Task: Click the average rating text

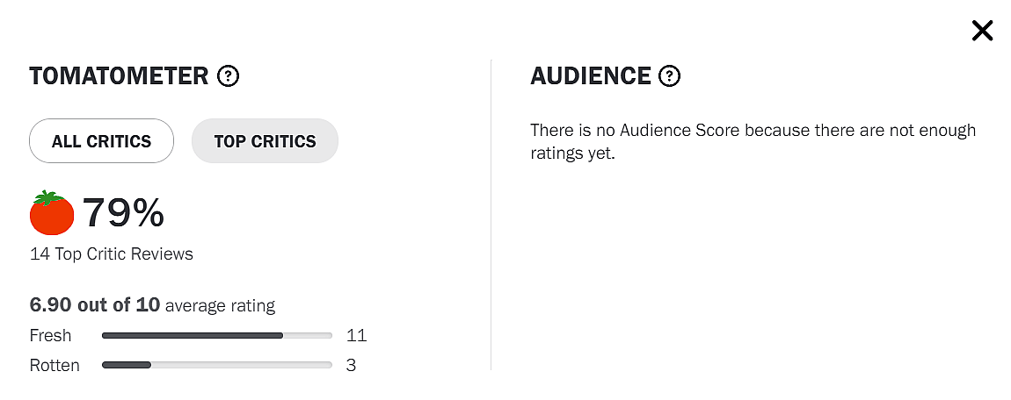Action: pyautogui.click(x=220, y=306)
